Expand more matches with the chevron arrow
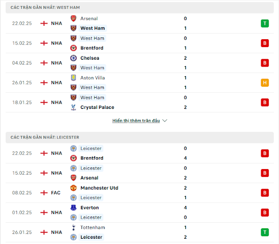 click(x=165, y=121)
